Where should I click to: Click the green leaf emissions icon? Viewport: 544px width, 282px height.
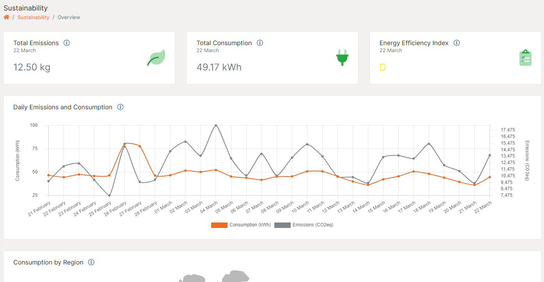coord(156,58)
